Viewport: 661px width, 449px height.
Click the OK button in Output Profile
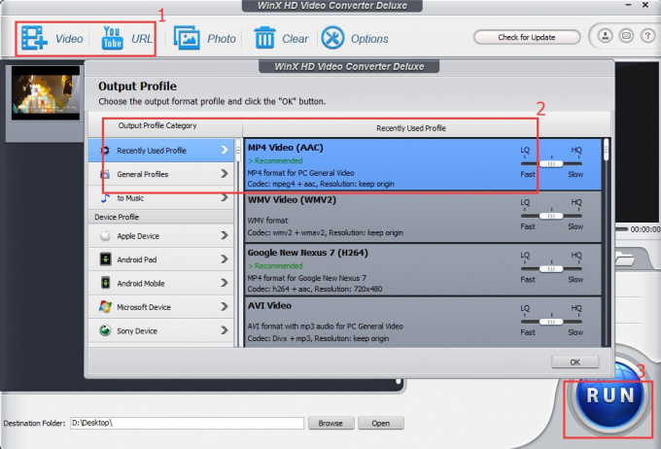(x=574, y=362)
